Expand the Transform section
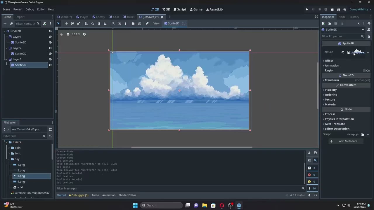Image resolution: width=374 pixels, height=210 pixels. click(x=332, y=80)
